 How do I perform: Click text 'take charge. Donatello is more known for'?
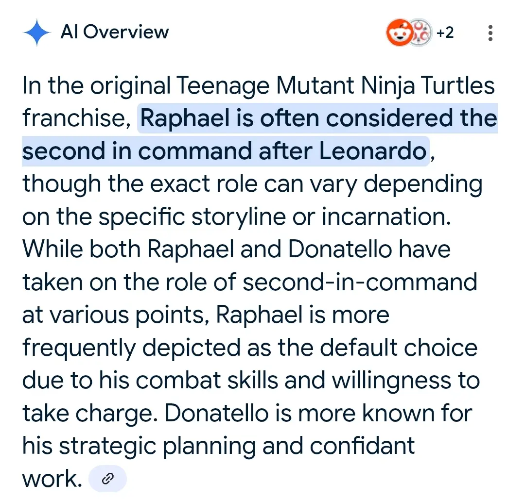pos(247,414)
